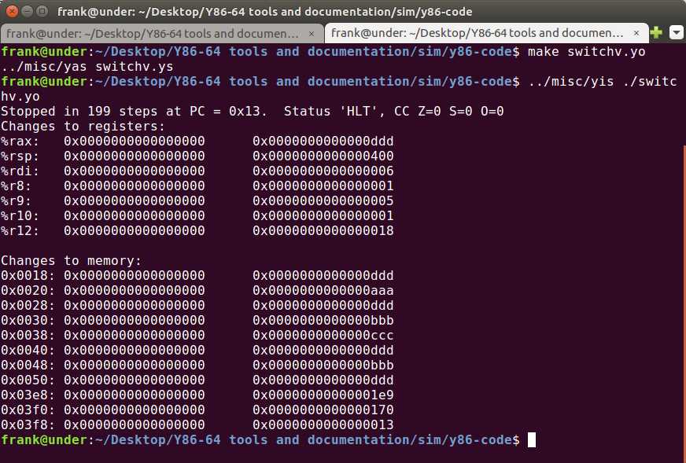Click the '../misc/yas switchv.ys' output line
The image size is (686, 463).
[x=87, y=67]
